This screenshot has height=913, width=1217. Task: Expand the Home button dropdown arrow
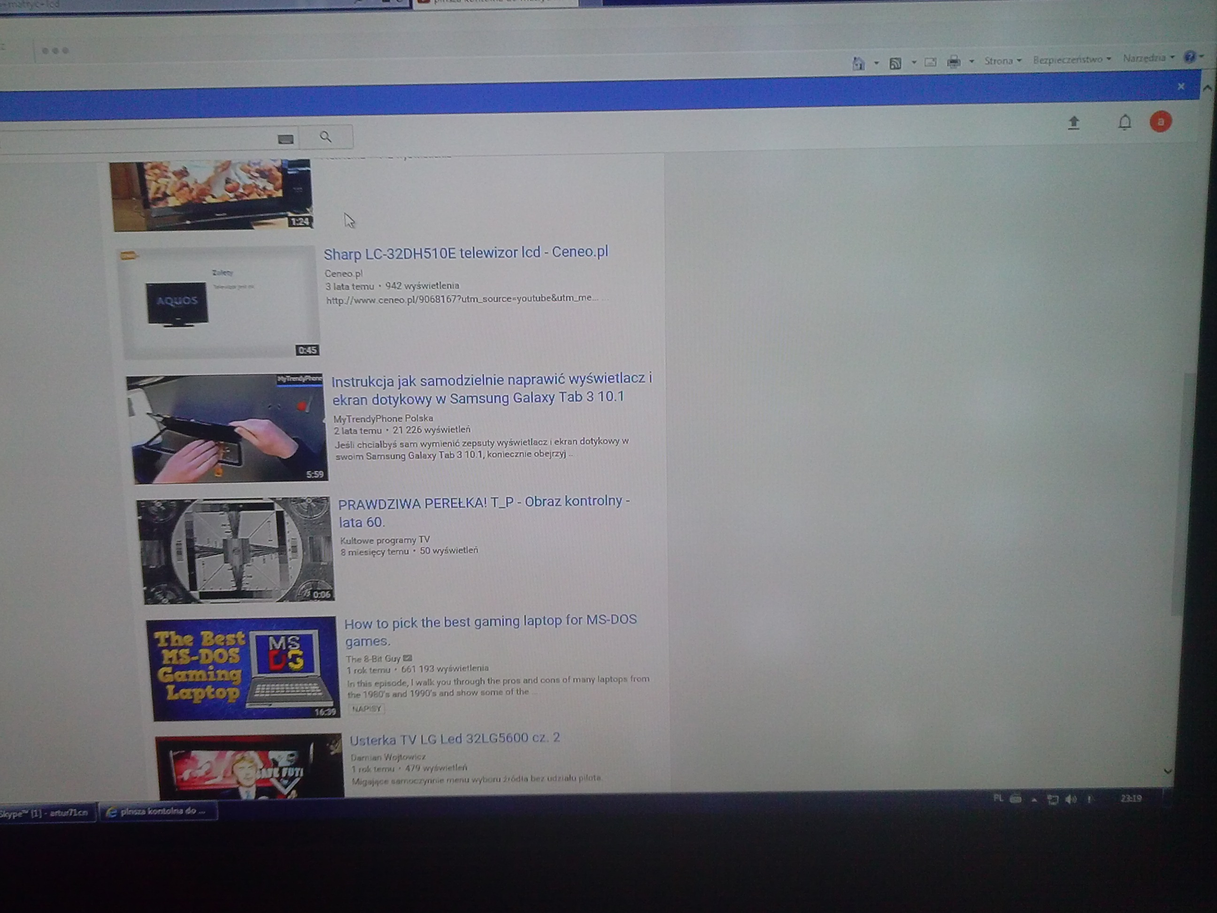pos(877,63)
